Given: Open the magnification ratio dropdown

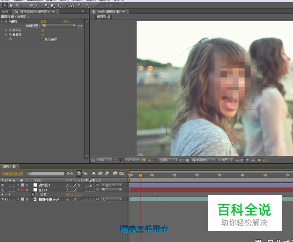Looking at the screenshot, I should [x=104, y=160].
